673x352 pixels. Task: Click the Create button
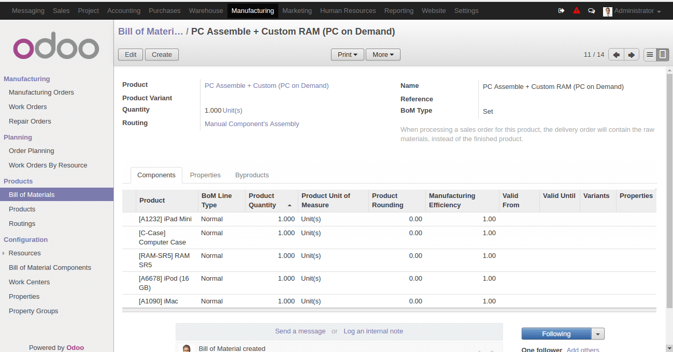click(162, 55)
